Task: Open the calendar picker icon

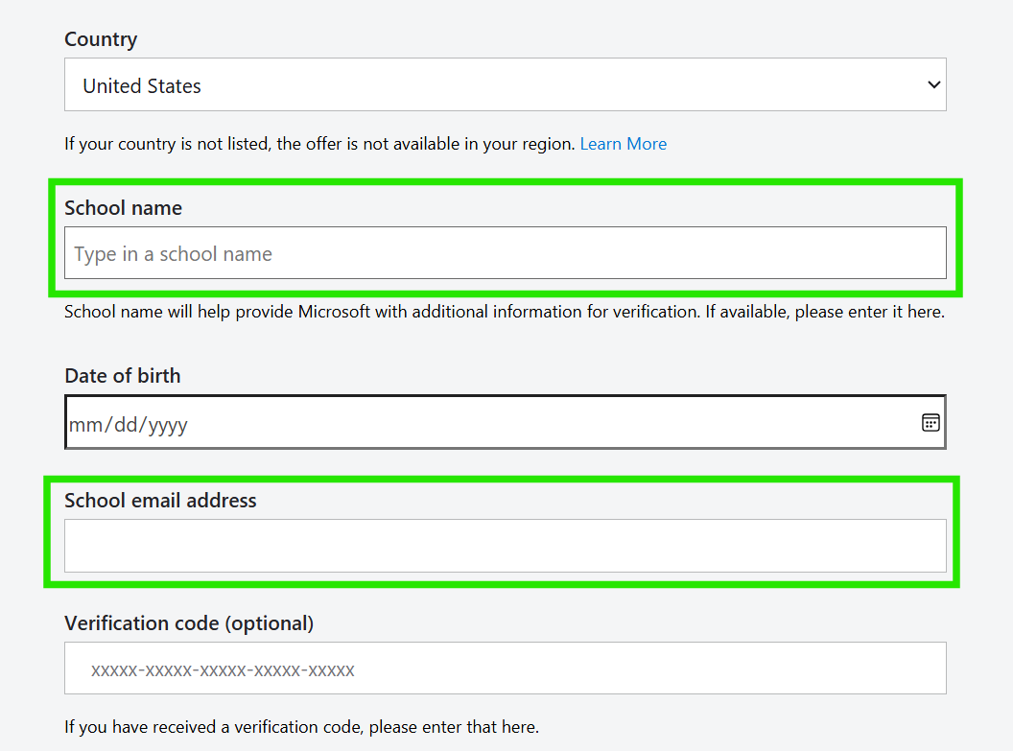Action: pyautogui.click(x=931, y=423)
